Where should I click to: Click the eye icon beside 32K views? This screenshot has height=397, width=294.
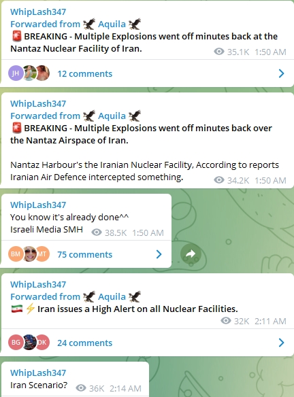pos(226,321)
